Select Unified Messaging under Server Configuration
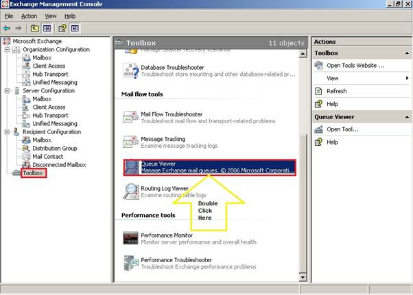The width and height of the screenshot is (413, 295). pos(55,123)
